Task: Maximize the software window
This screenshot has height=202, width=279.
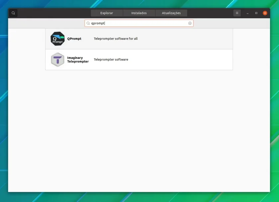Action: pos(256,13)
